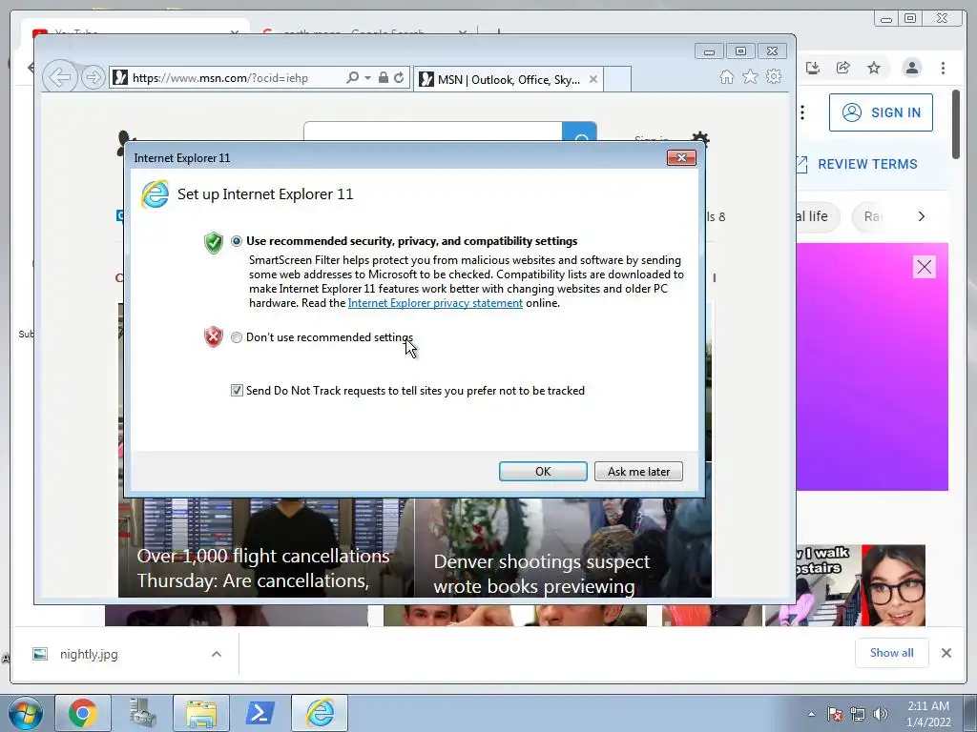Switch to Chrome from the taskbar
This screenshot has width=977, height=732.
pyautogui.click(x=83, y=713)
